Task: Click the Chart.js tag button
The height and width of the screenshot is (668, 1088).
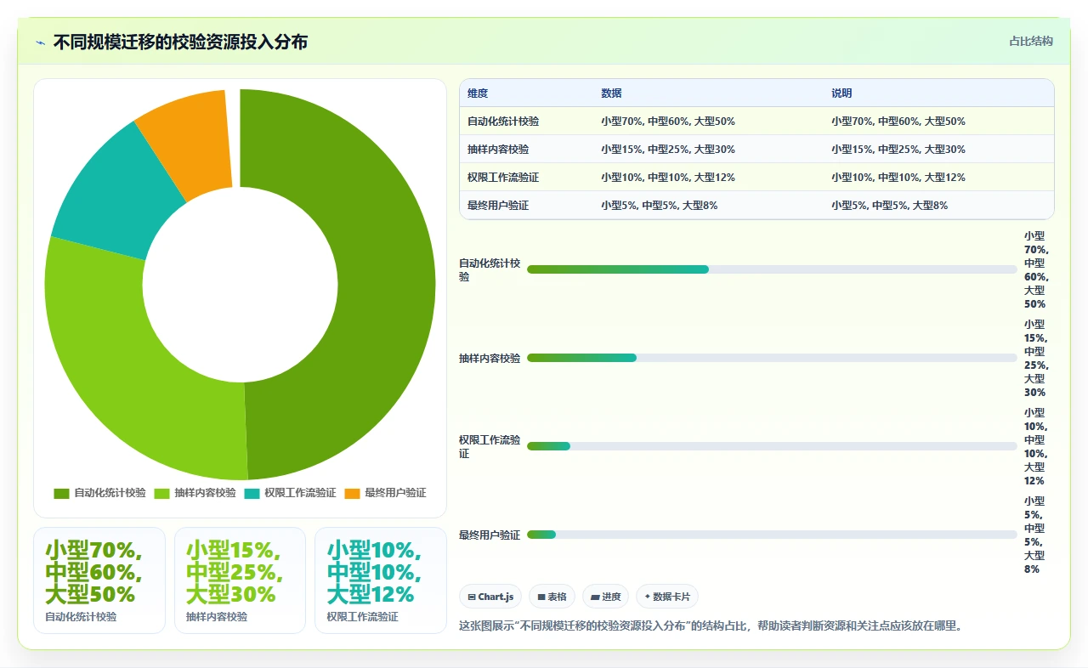Action: click(x=490, y=597)
